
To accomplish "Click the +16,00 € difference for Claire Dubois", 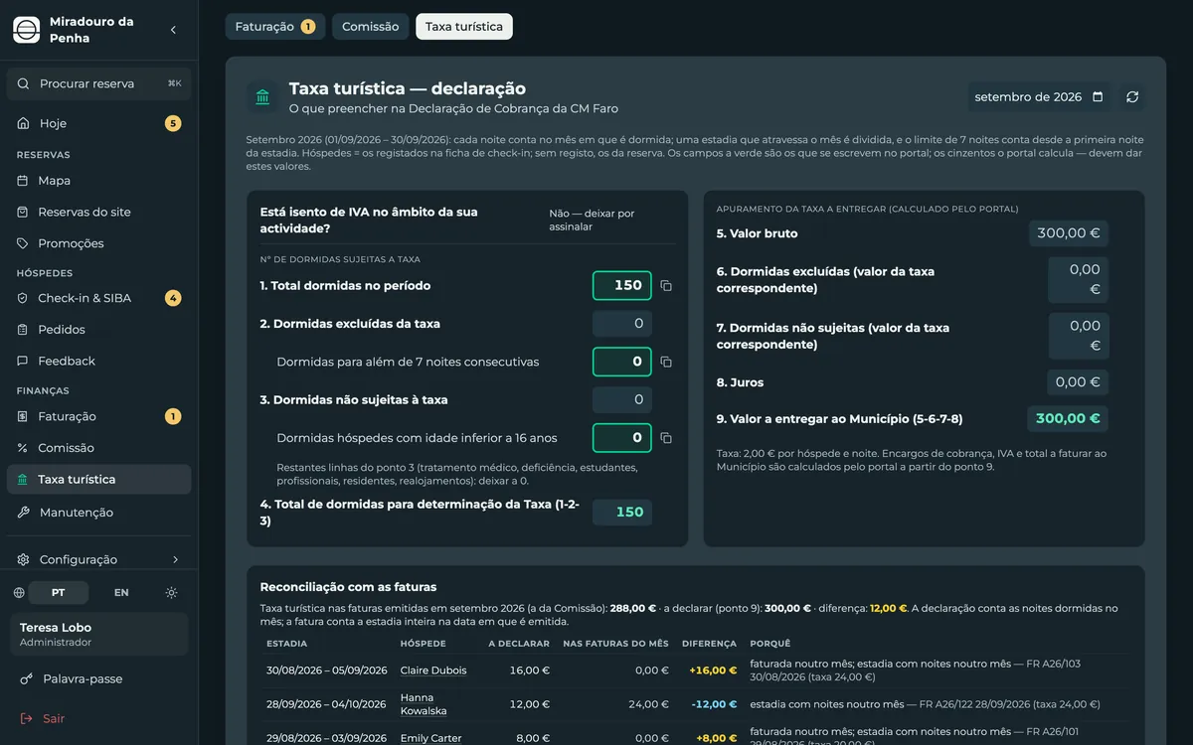I will pos(713,670).
